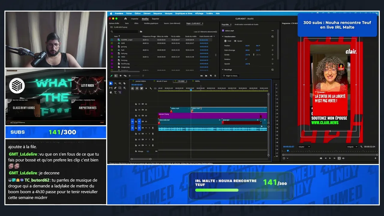Play the Program monitor preview
The width and height of the screenshot is (384, 216).
[330, 158]
